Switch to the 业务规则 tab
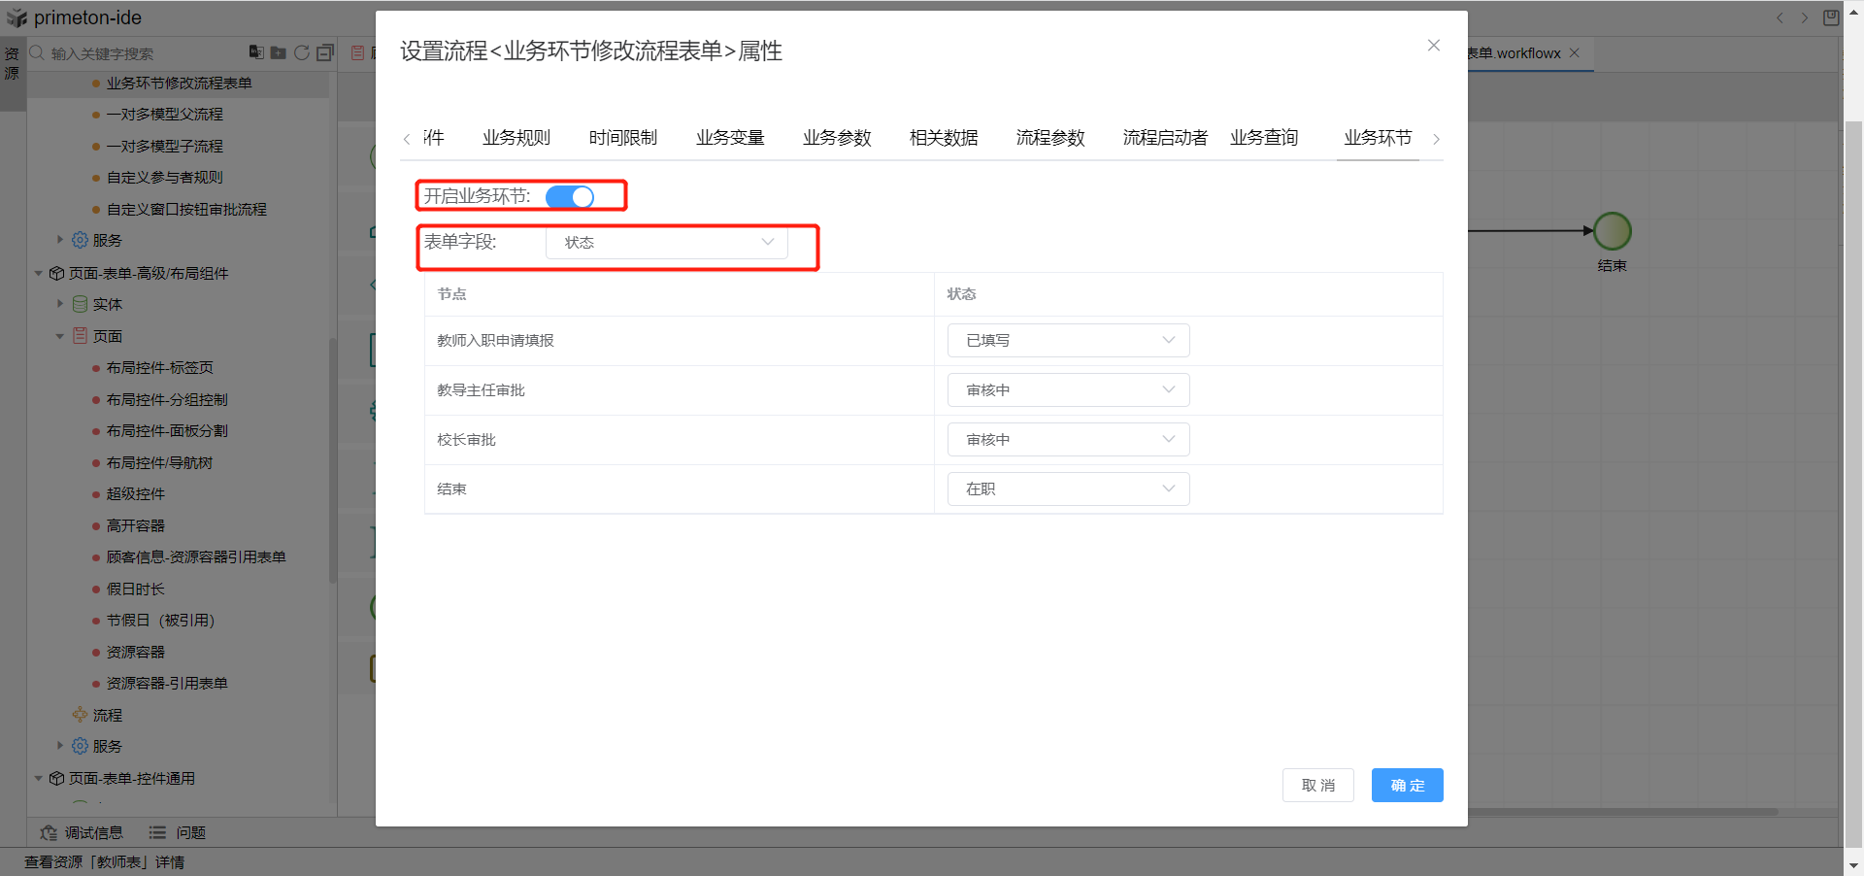Image resolution: width=1864 pixels, height=876 pixels. coord(516,138)
